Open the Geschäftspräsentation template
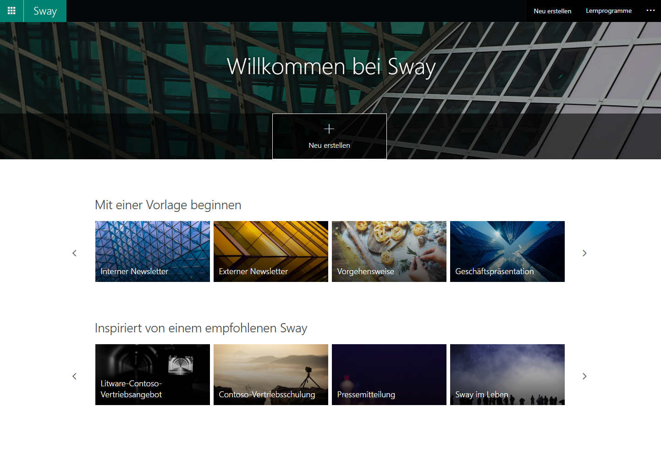The height and width of the screenshot is (460, 661). (x=507, y=251)
